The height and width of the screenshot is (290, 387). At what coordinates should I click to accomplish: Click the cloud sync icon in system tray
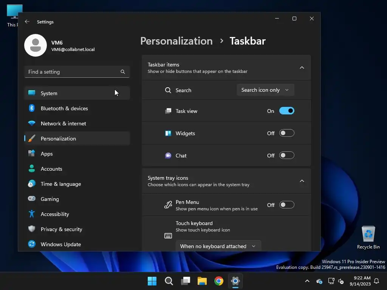(x=319, y=281)
